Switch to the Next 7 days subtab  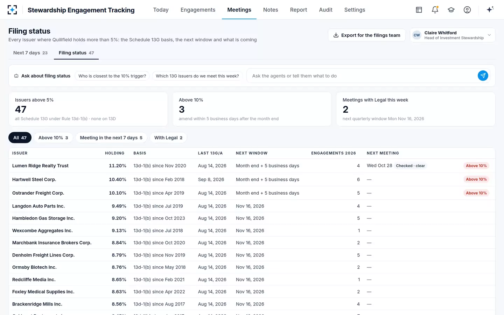(30, 53)
